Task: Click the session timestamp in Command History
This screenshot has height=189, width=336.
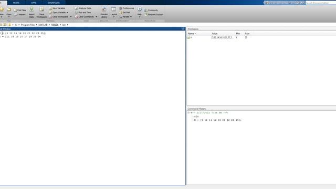Action: pos(209,113)
